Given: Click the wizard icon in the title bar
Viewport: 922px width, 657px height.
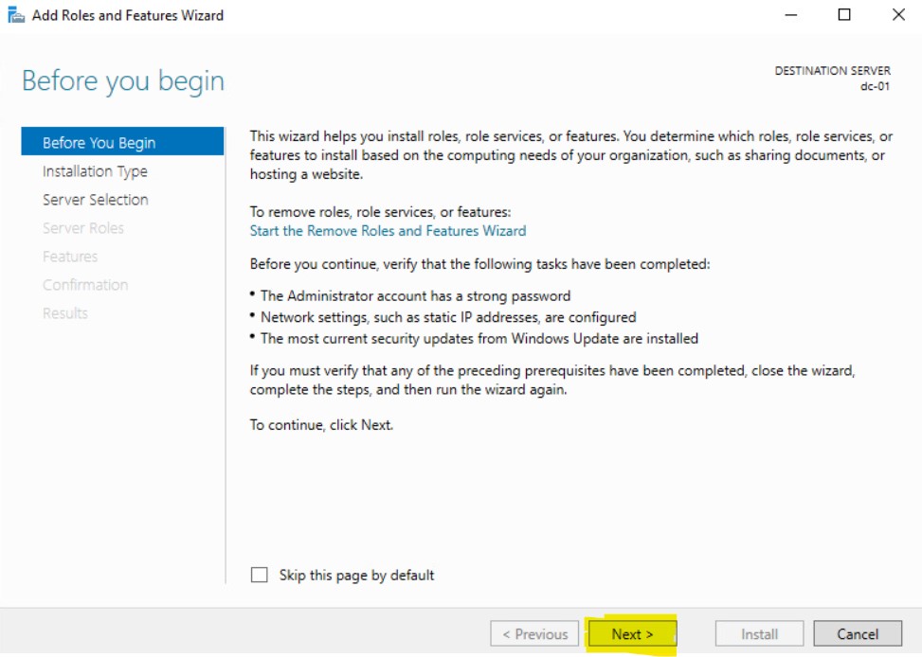Looking at the screenshot, I should 15,15.
